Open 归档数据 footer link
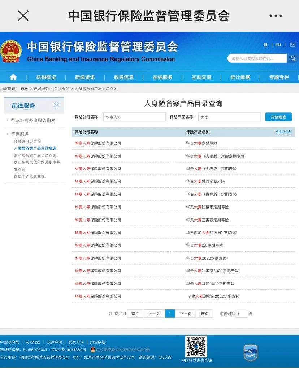The width and height of the screenshot is (299, 368). point(97,342)
